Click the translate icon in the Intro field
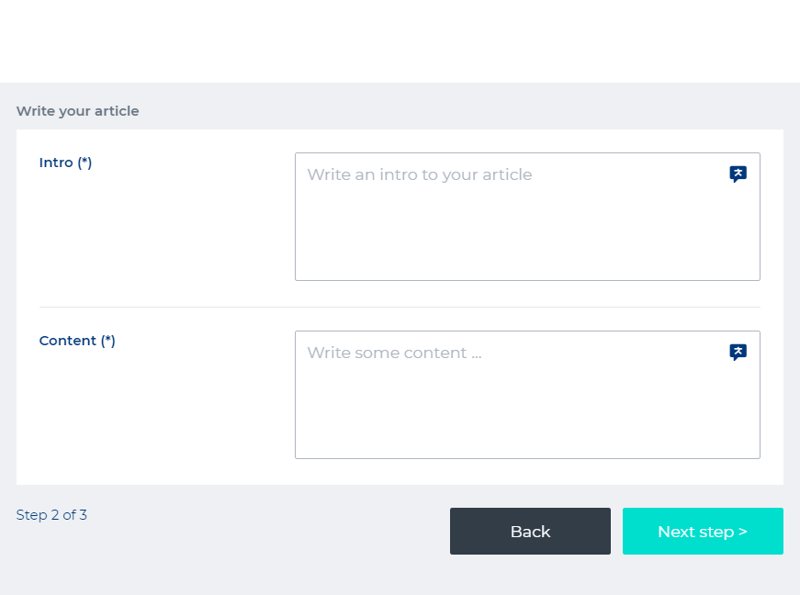The height and width of the screenshot is (595, 800). pos(738,174)
